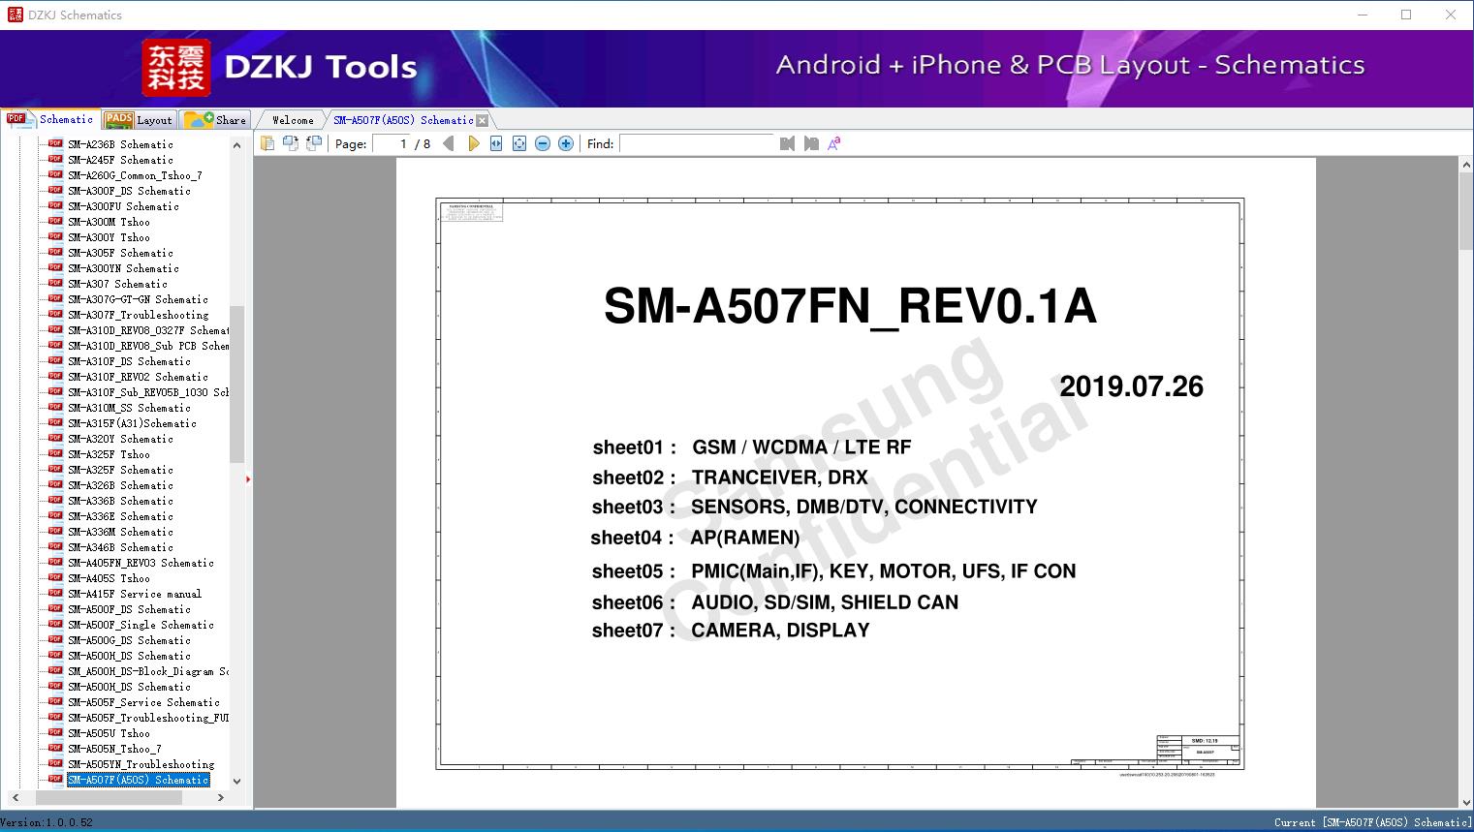Open SM-A310F_DS Schematic entry
Image resolution: width=1474 pixels, height=832 pixels.
[x=129, y=361]
